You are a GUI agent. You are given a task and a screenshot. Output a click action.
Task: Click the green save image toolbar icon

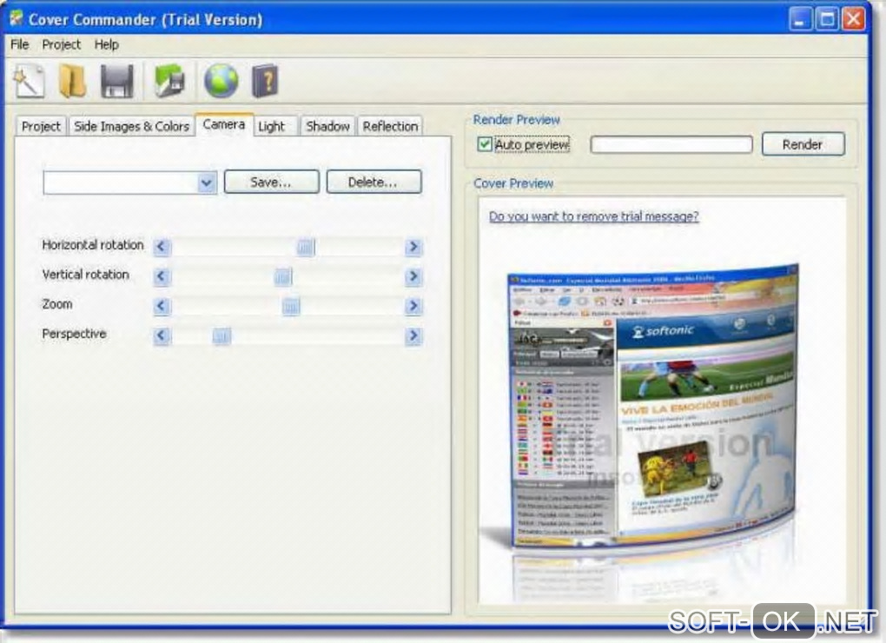tap(169, 81)
